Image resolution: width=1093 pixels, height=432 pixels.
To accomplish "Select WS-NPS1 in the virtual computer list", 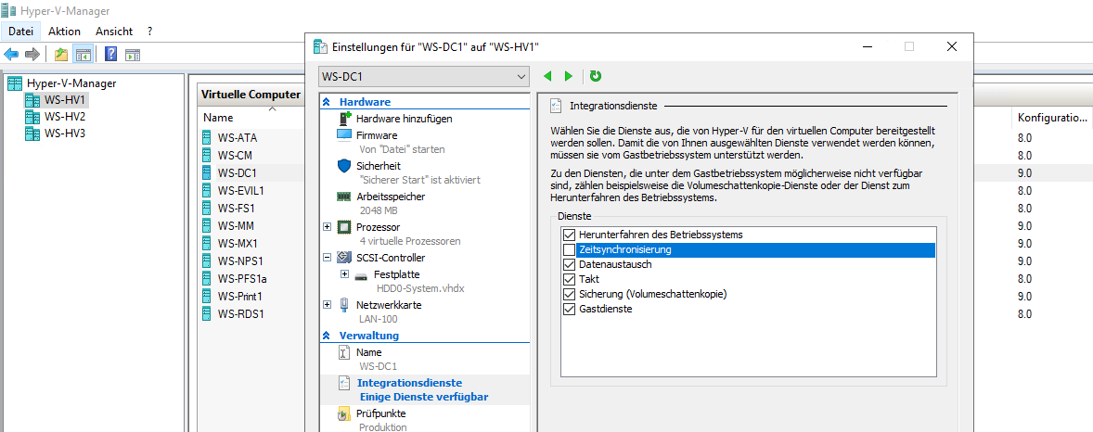I will pos(239,260).
